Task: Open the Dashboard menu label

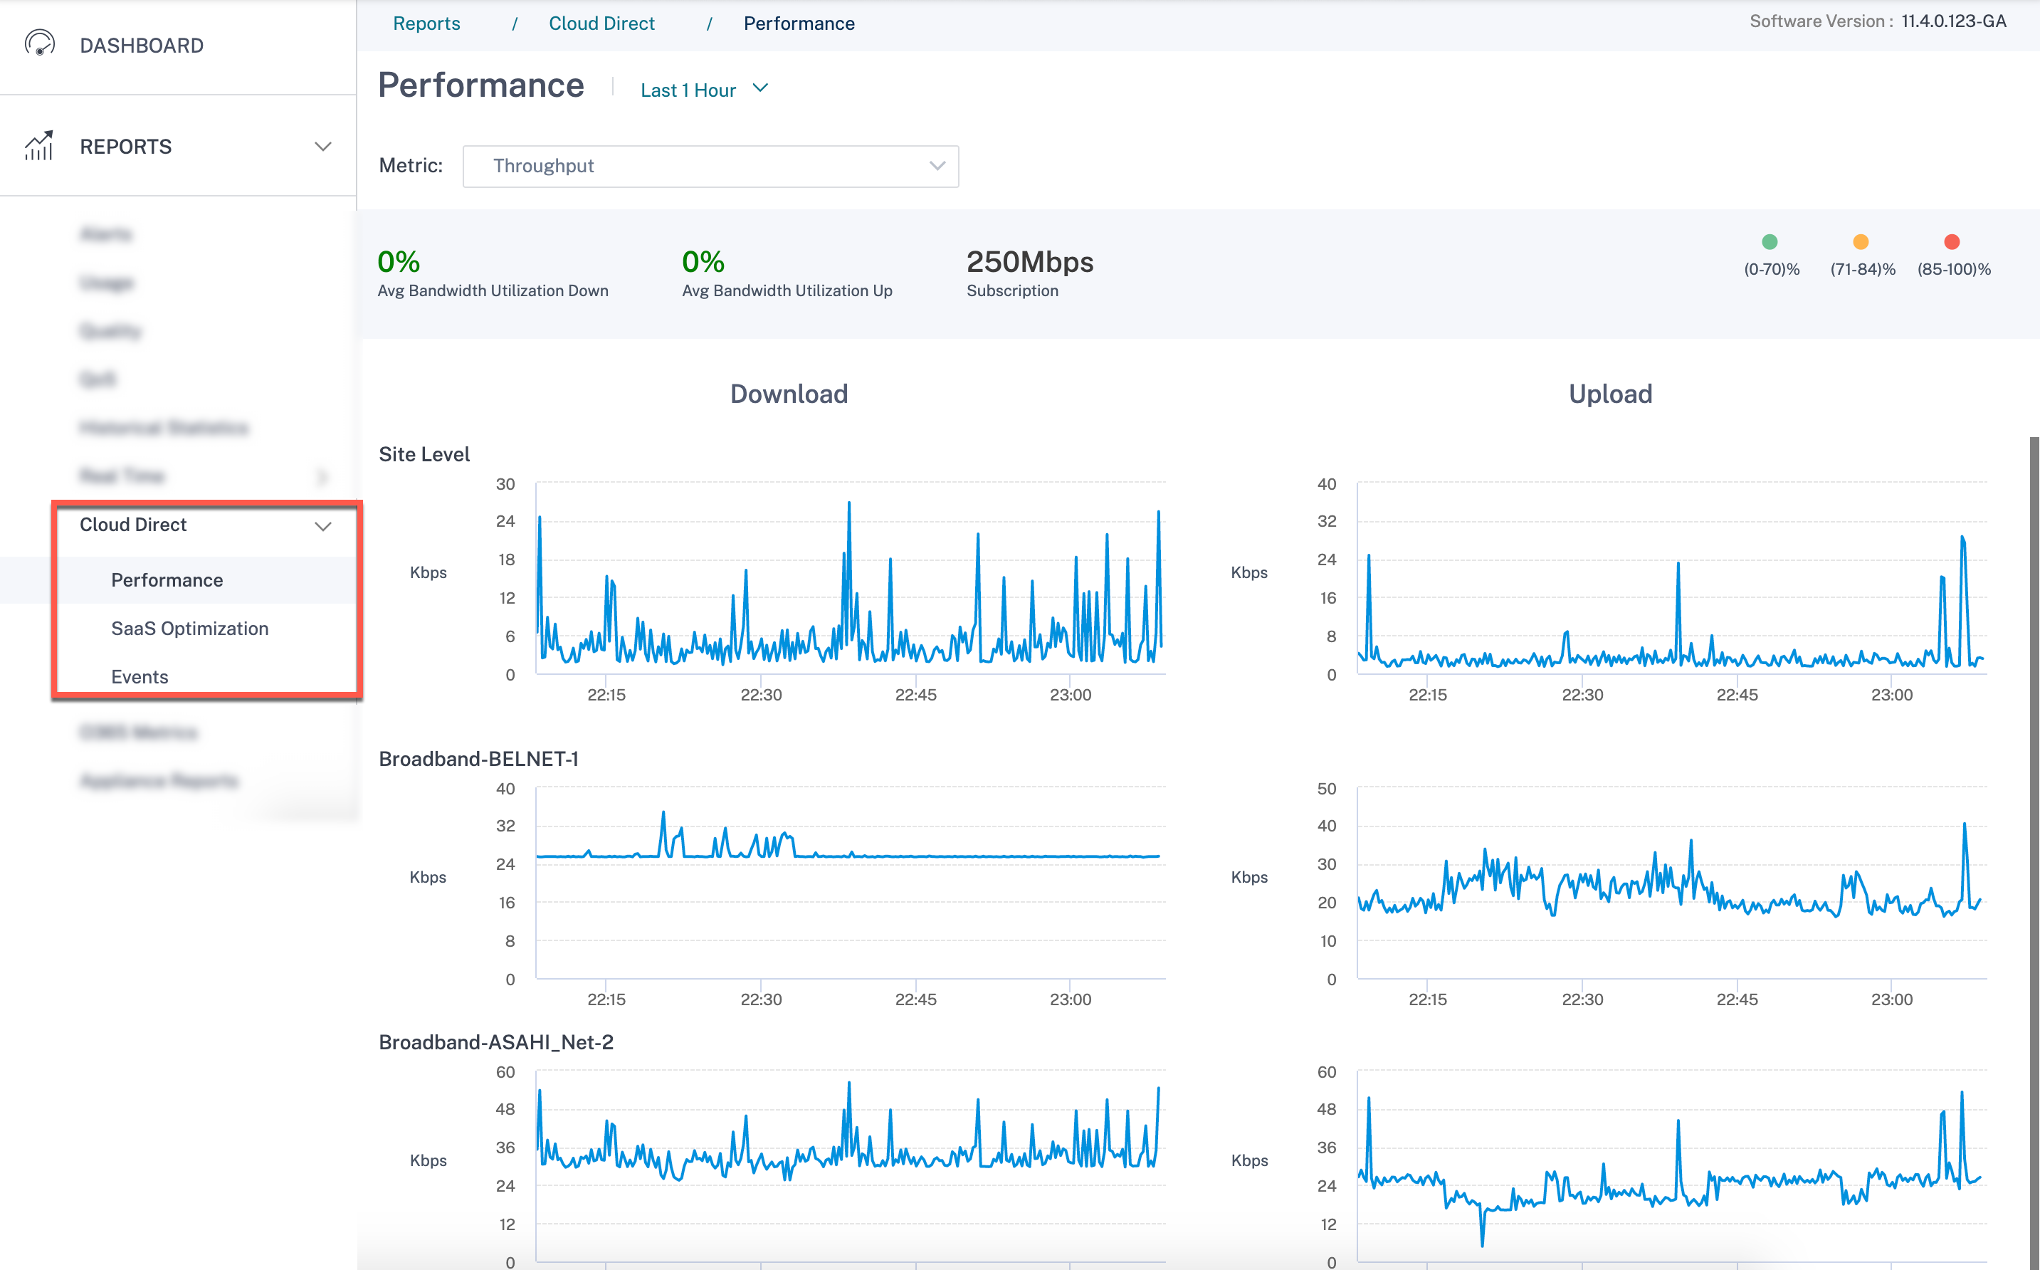Action: 141,45
